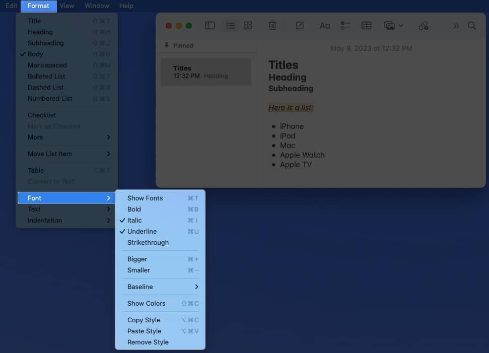Open Show Fonts panel
The width and height of the screenshot is (489, 353).
[x=160, y=198]
